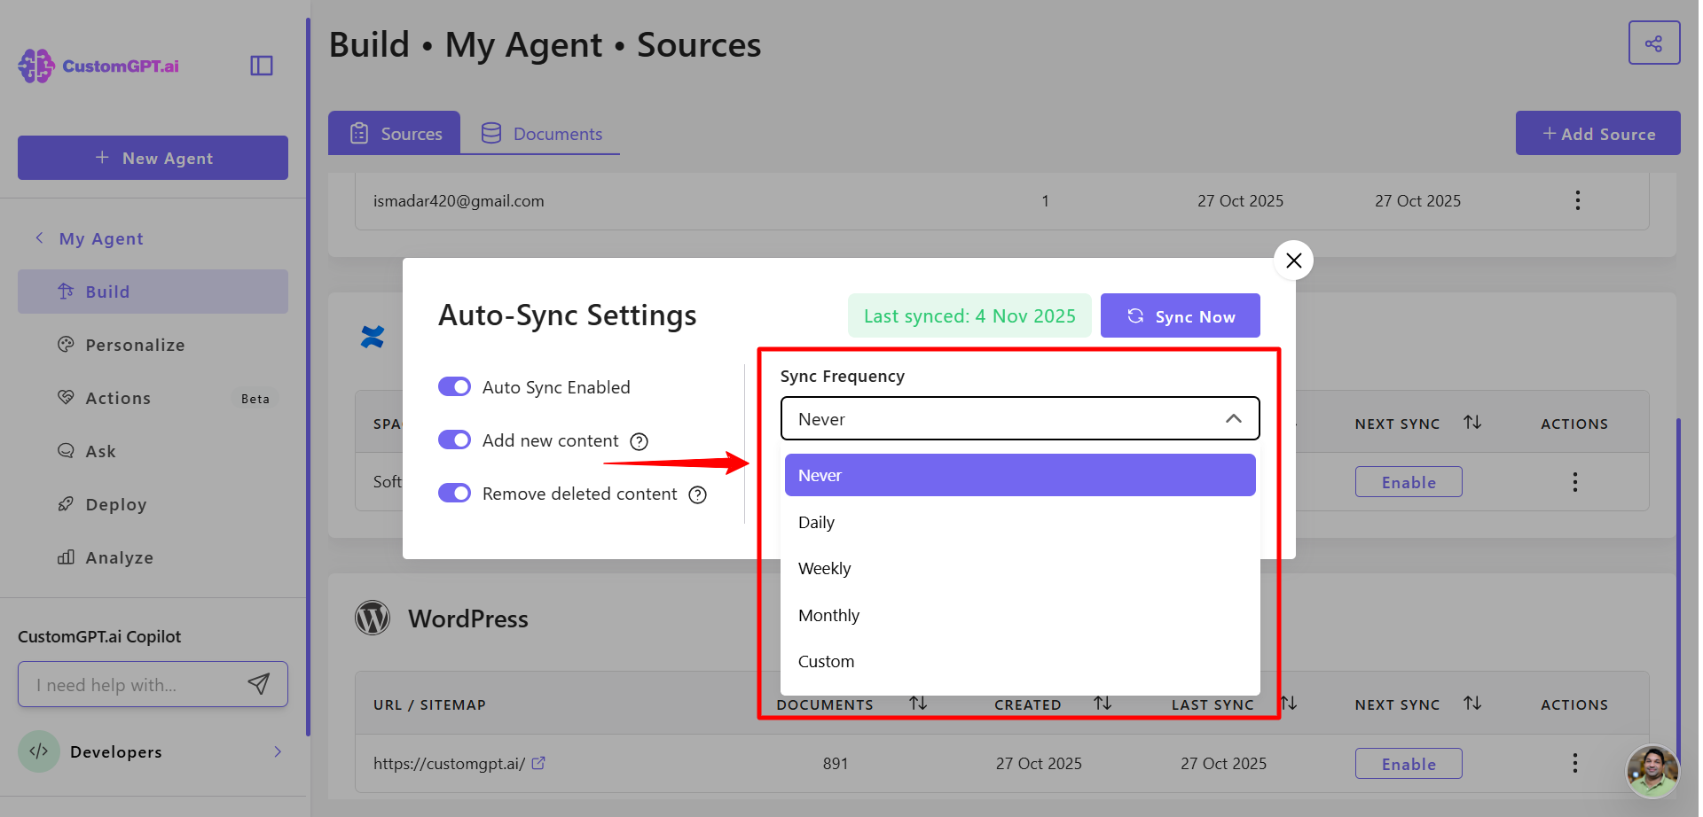Open the https://customgpt.ai/ link
The height and width of the screenshot is (817, 1703).
[x=449, y=764]
